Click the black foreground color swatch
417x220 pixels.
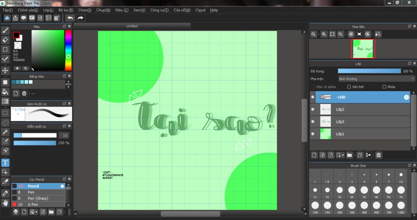(16, 35)
